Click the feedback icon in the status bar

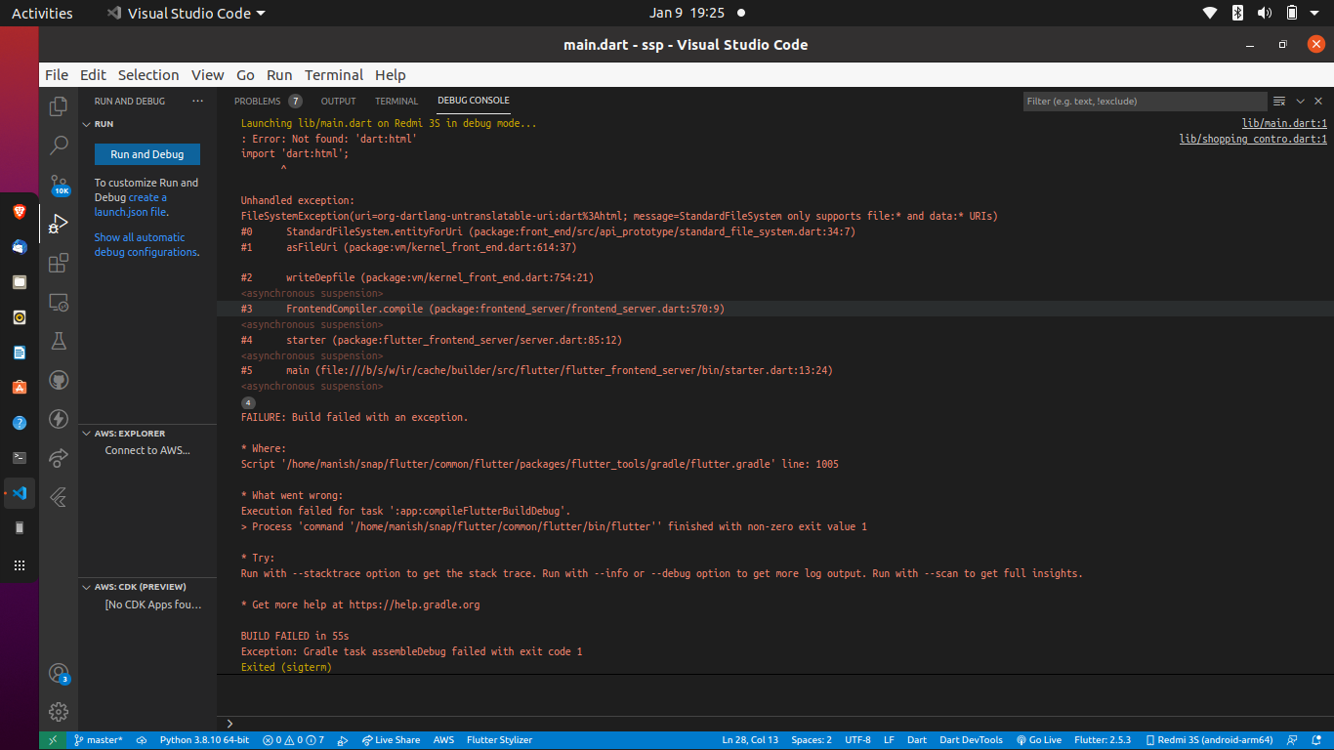(1292, 740)
